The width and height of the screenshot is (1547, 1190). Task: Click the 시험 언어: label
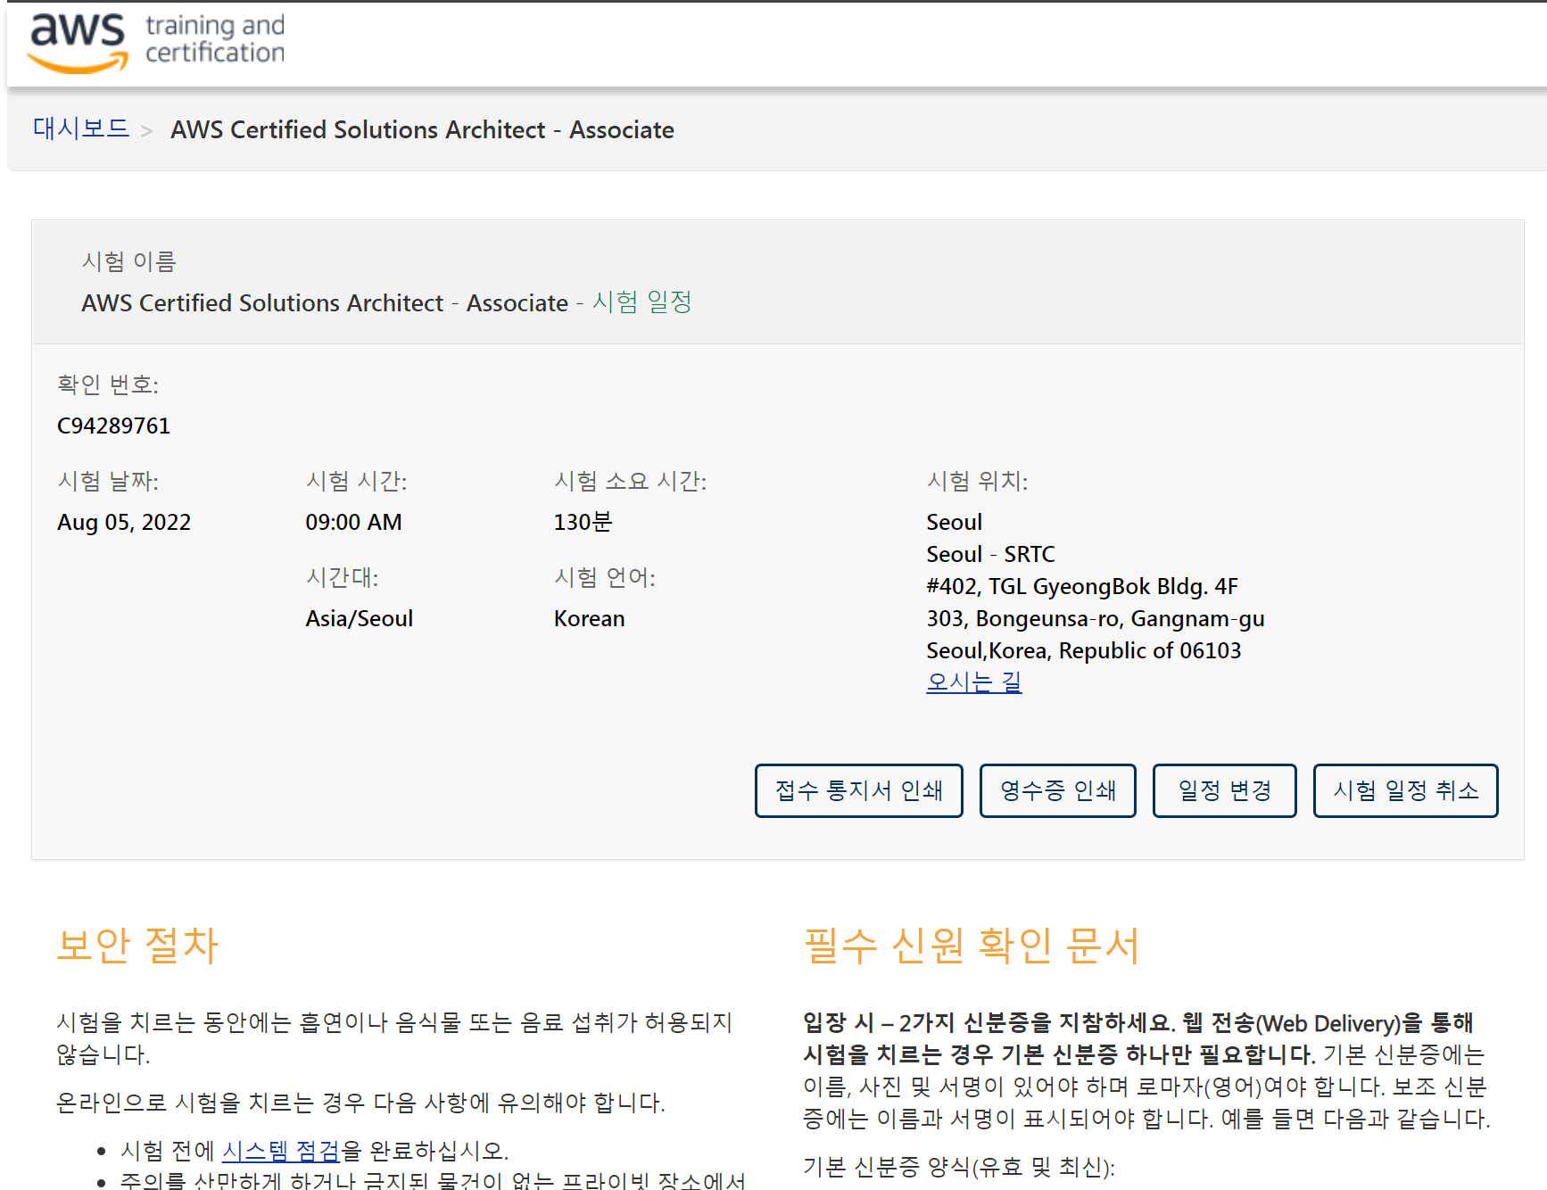tap(605, 577)
